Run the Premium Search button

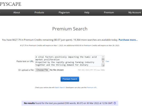click(70, 79)
